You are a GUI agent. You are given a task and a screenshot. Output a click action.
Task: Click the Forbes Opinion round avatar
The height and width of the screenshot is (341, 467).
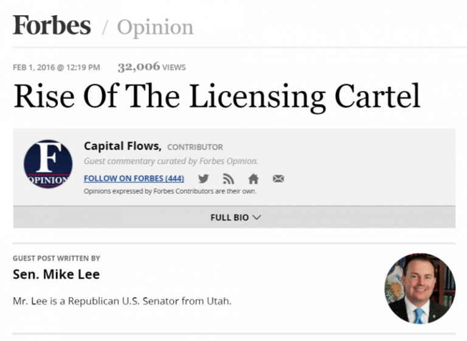pyautogui.click(x=48, y=164)
